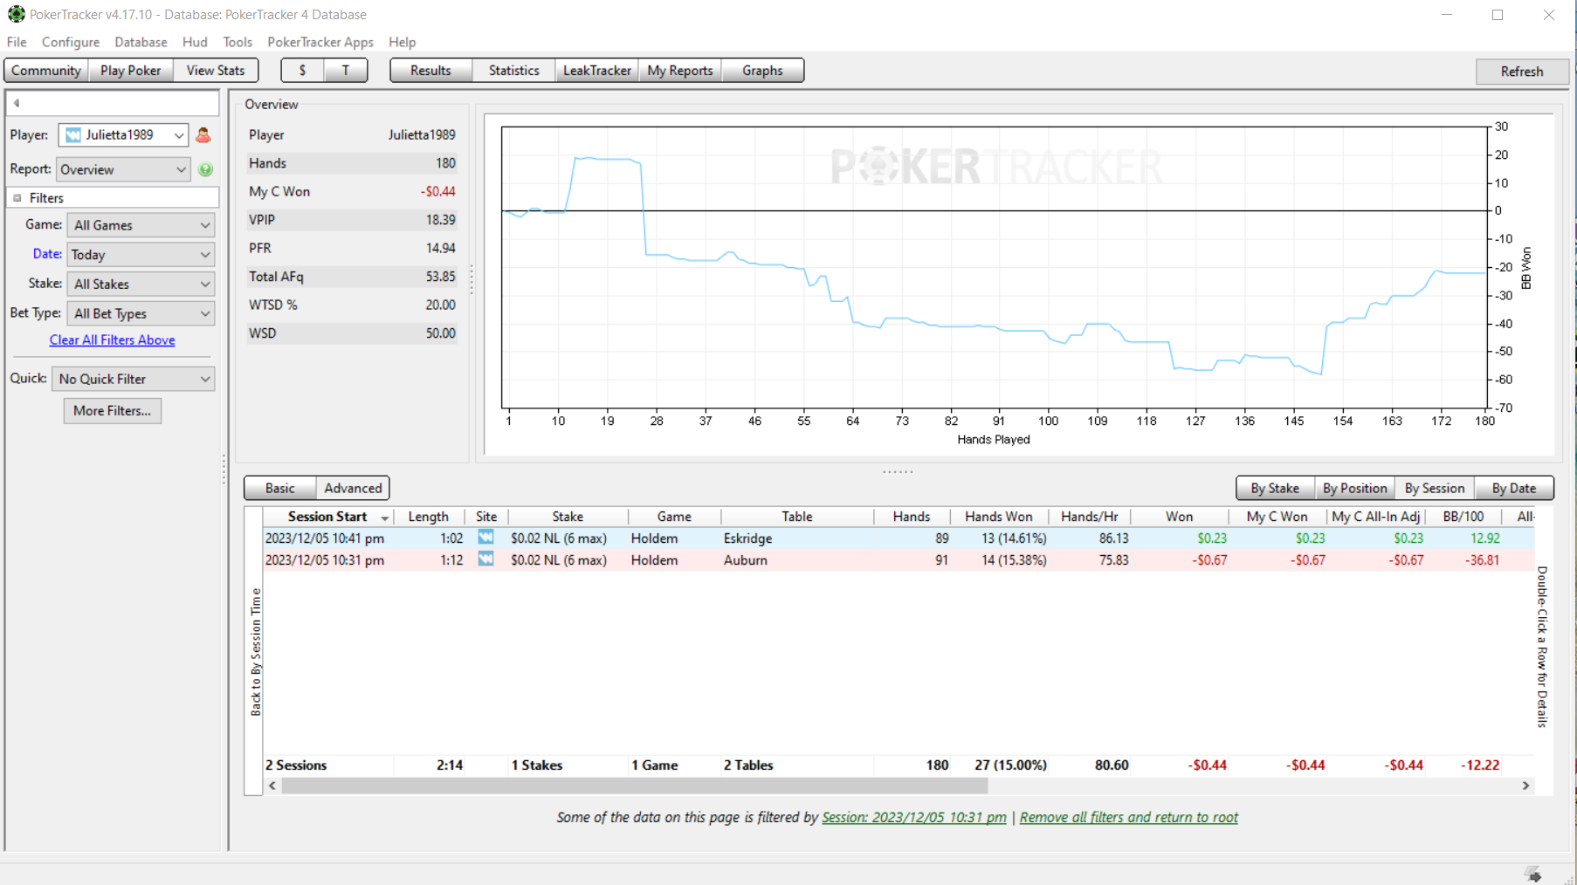The width and height of the screenshot is (1577, 885).
Task: Open the PokerTracker Apps menu
Action: [x=320, y=42]
